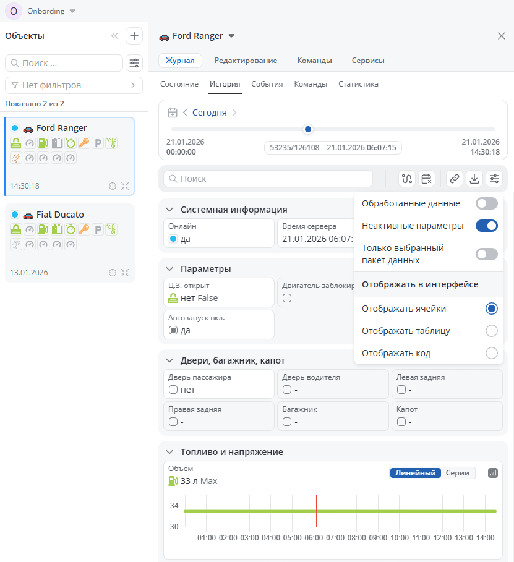Open the Ford Ranger title dropdown
Viewport: 514px width, 562px height.
[x=231, y=36]
